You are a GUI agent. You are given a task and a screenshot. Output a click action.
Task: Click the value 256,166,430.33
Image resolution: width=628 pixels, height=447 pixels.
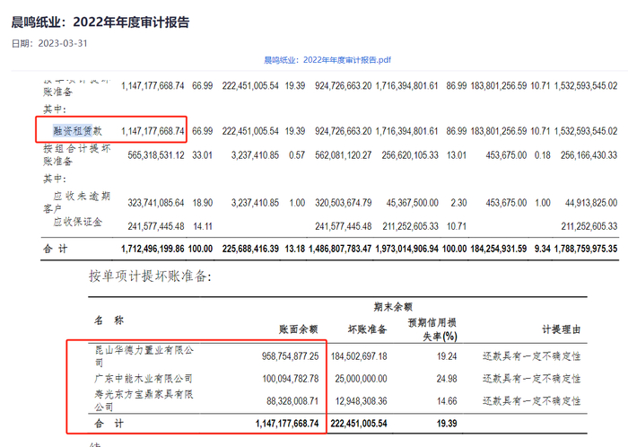(x=589, y=155)
